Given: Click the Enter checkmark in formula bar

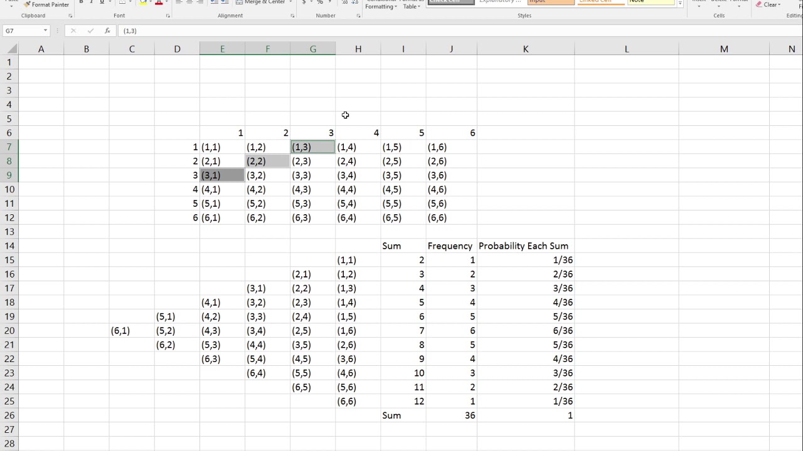Looking at the screenshot, I should tap(90, 31).
